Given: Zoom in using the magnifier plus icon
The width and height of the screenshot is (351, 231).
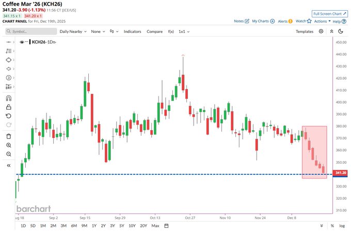Looking at the screenshot, I should (x=9, y=145).
